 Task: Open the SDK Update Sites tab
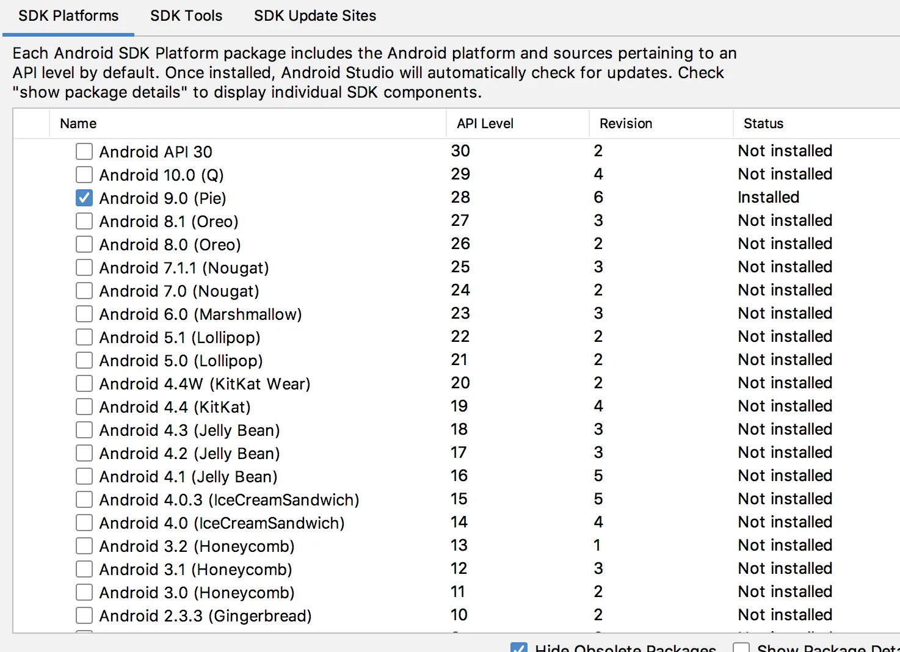[x=315, y=16]
